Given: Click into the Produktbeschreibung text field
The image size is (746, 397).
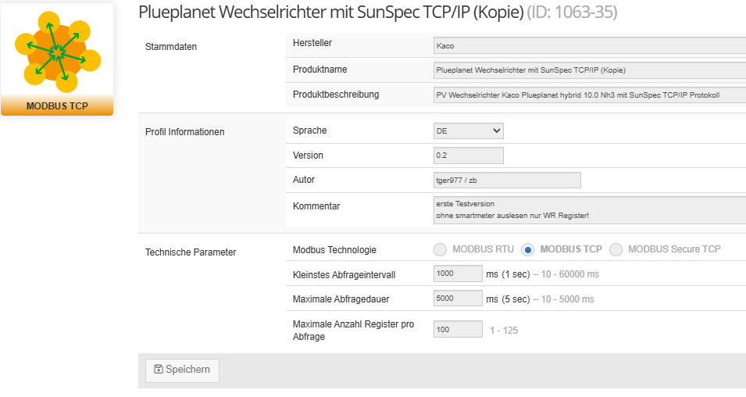Looking at the screenshot, I should tap(590, 95).
